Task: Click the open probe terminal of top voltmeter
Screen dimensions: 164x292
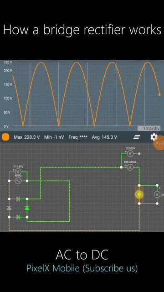Action: click(x=139, y=154)
